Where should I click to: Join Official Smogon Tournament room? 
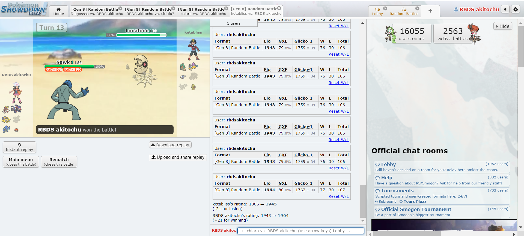click(x=442, y=212)
